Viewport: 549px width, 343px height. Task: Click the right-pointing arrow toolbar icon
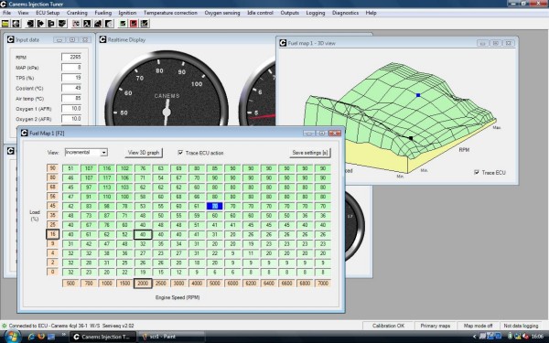40,24
